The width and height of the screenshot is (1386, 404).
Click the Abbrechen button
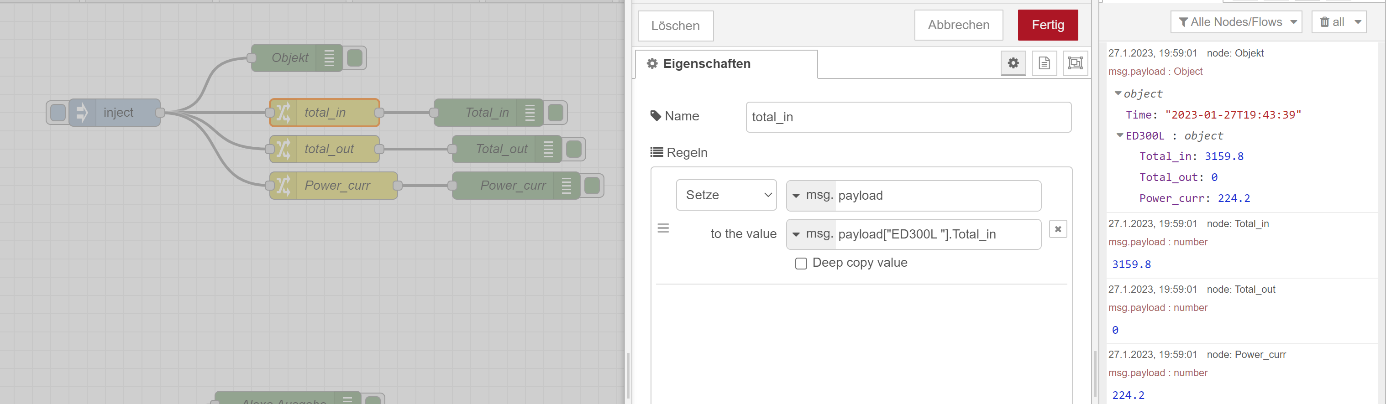[958, 25]
